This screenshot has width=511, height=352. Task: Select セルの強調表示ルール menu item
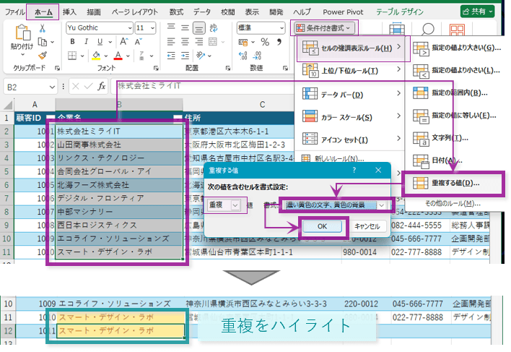(x=351, y=48)
